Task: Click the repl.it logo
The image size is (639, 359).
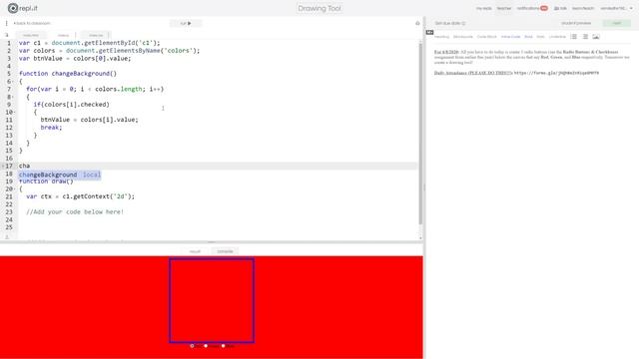Action: [23, 8]
